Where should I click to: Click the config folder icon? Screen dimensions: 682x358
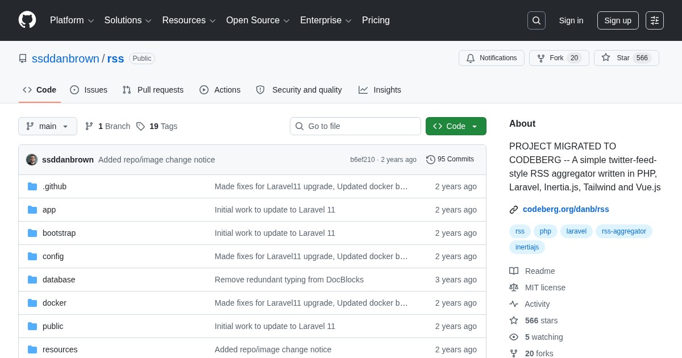pyautogui.click(x=32, y=256)
